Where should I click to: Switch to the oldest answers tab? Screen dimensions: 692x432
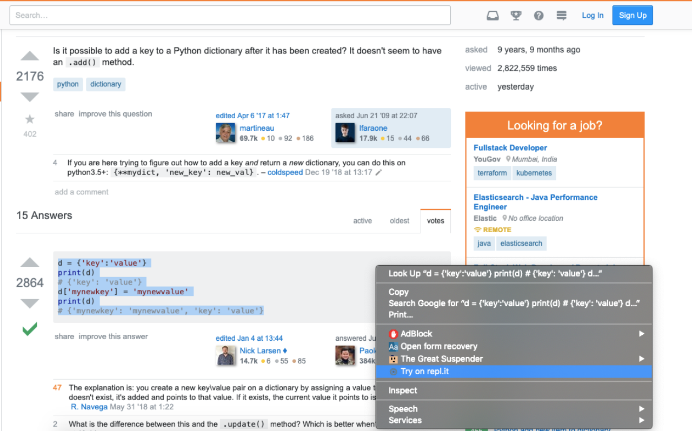coord(400,221)
